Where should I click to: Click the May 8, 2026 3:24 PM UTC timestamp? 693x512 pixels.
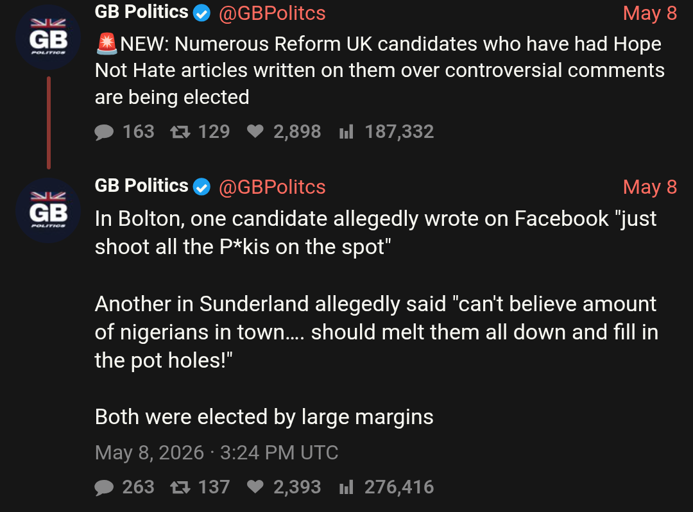[217, 453]
